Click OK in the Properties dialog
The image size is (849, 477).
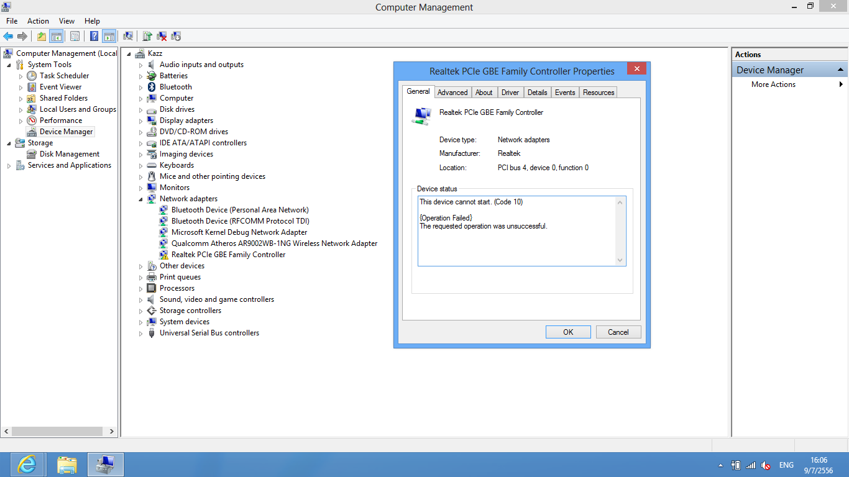tap(568, 332)
